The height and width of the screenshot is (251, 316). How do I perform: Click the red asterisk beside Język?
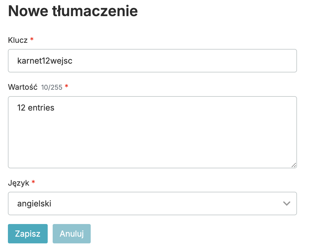pyautogui.click(x=33, y=183)
